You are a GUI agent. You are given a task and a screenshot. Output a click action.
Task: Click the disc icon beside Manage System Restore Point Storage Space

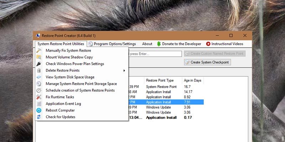(39, 84)
